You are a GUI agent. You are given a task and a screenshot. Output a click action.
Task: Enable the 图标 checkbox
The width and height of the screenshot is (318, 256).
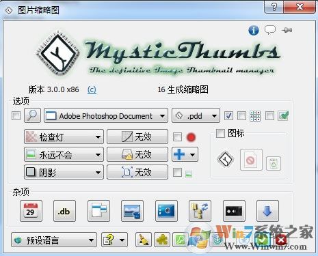(220, 133)
